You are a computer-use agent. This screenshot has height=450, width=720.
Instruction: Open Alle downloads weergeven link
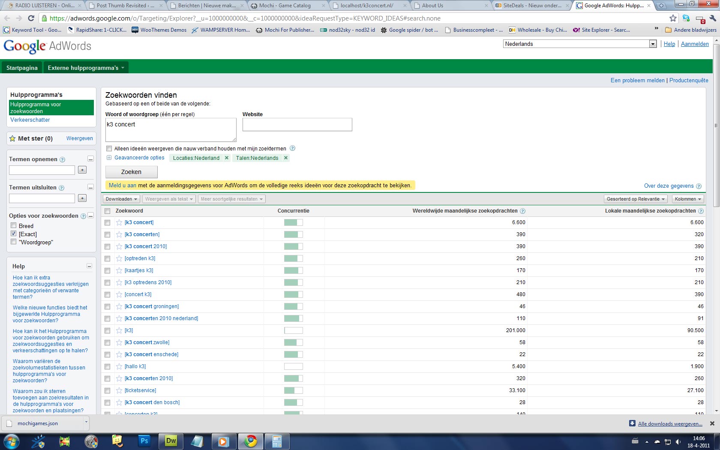point(670,424)
